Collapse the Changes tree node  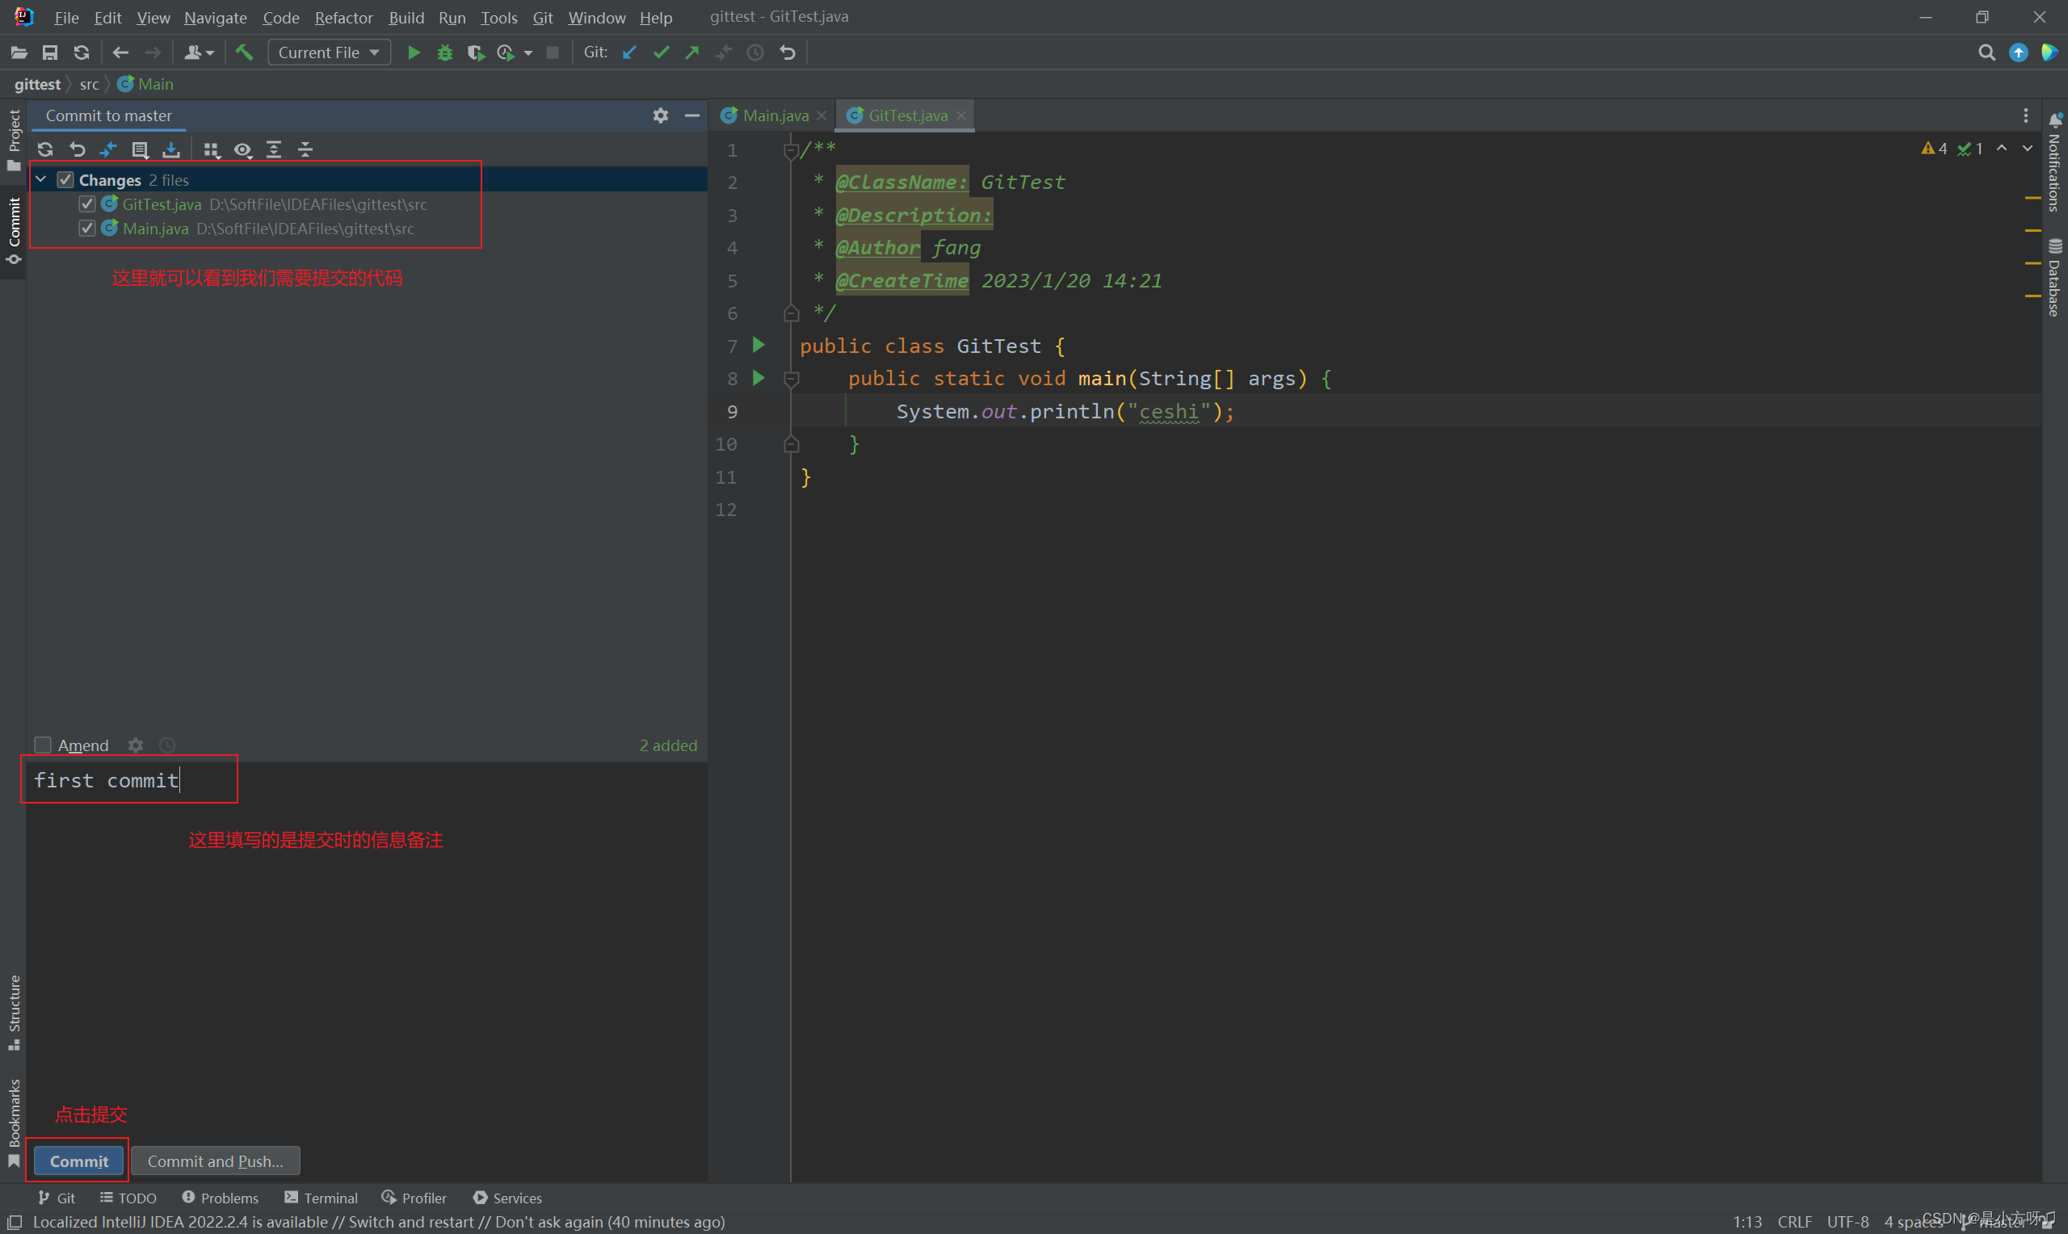click(40, 178)
